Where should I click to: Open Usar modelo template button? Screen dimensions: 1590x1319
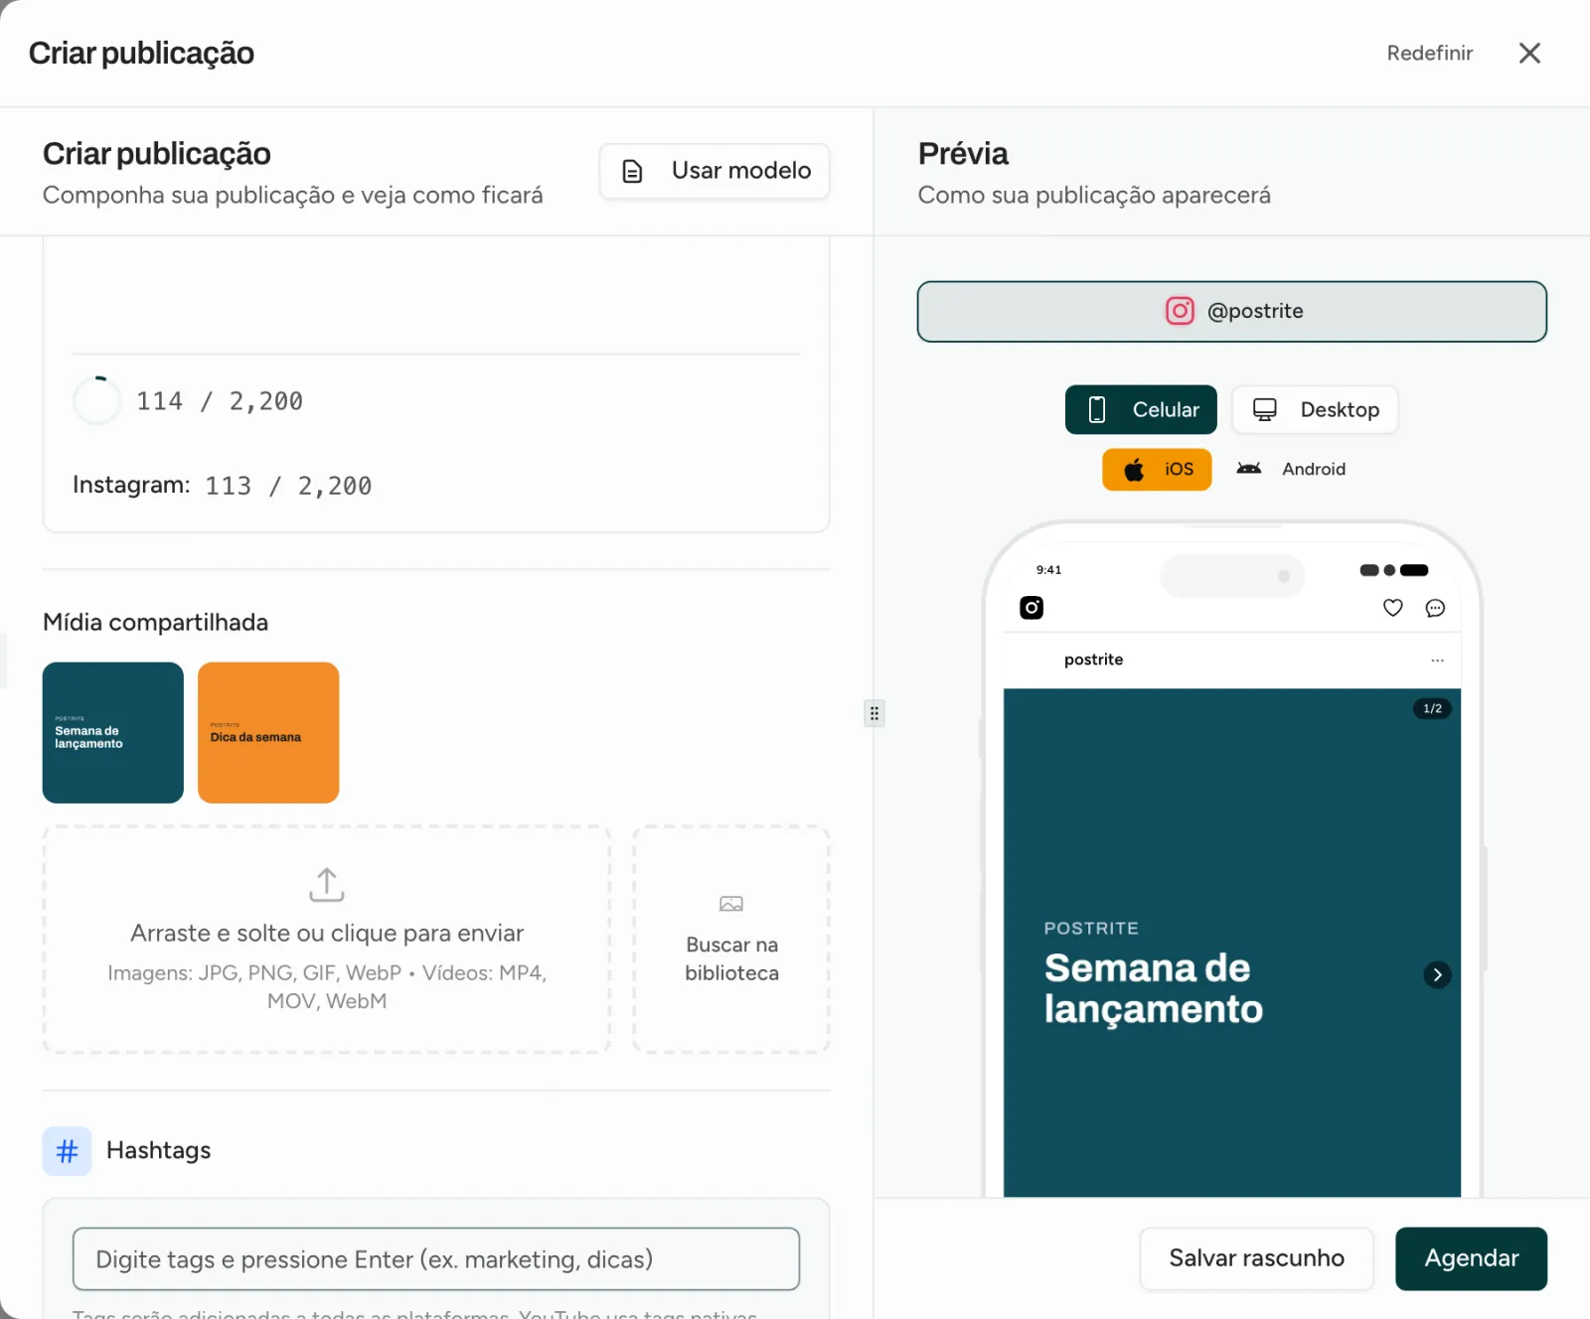pos(715,172)
